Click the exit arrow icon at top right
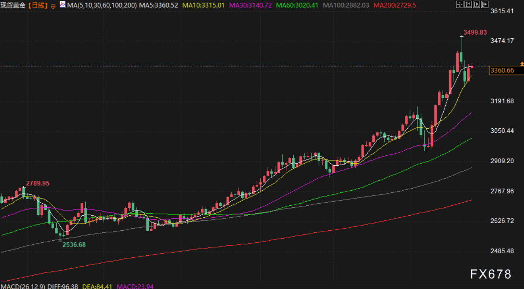The height and width of the screenshot is (289, 524). (484, 5)
